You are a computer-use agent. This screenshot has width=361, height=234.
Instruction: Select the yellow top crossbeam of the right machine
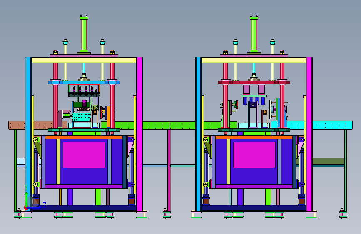[x=254, y=60]
